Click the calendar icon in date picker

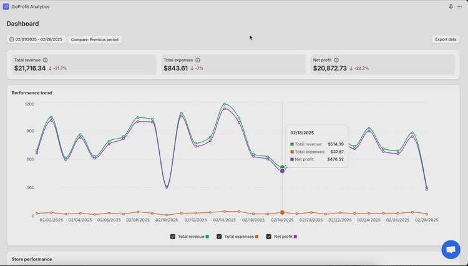[12, 39]
